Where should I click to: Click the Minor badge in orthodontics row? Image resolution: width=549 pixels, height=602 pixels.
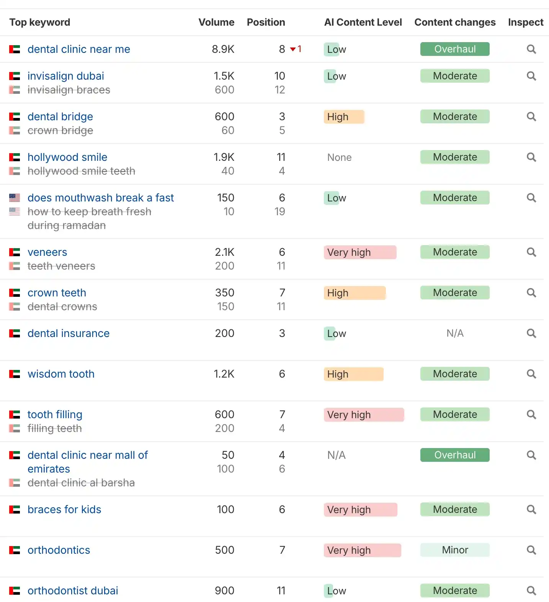[454, 550]
